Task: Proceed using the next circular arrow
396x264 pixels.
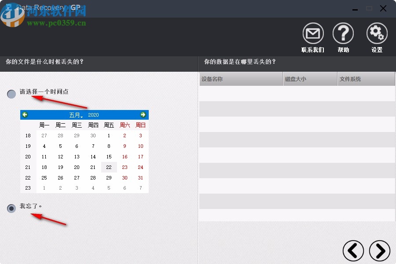Action: pos(379,250)
